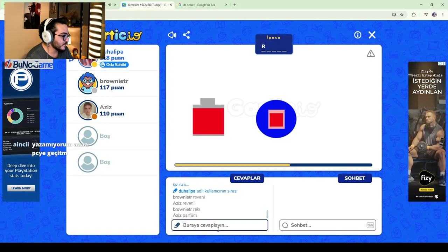The width and height of the screenshot is (448, 252).
Task: Focus the Buraya cevaplayın answer field
Action: pos(220,225)
